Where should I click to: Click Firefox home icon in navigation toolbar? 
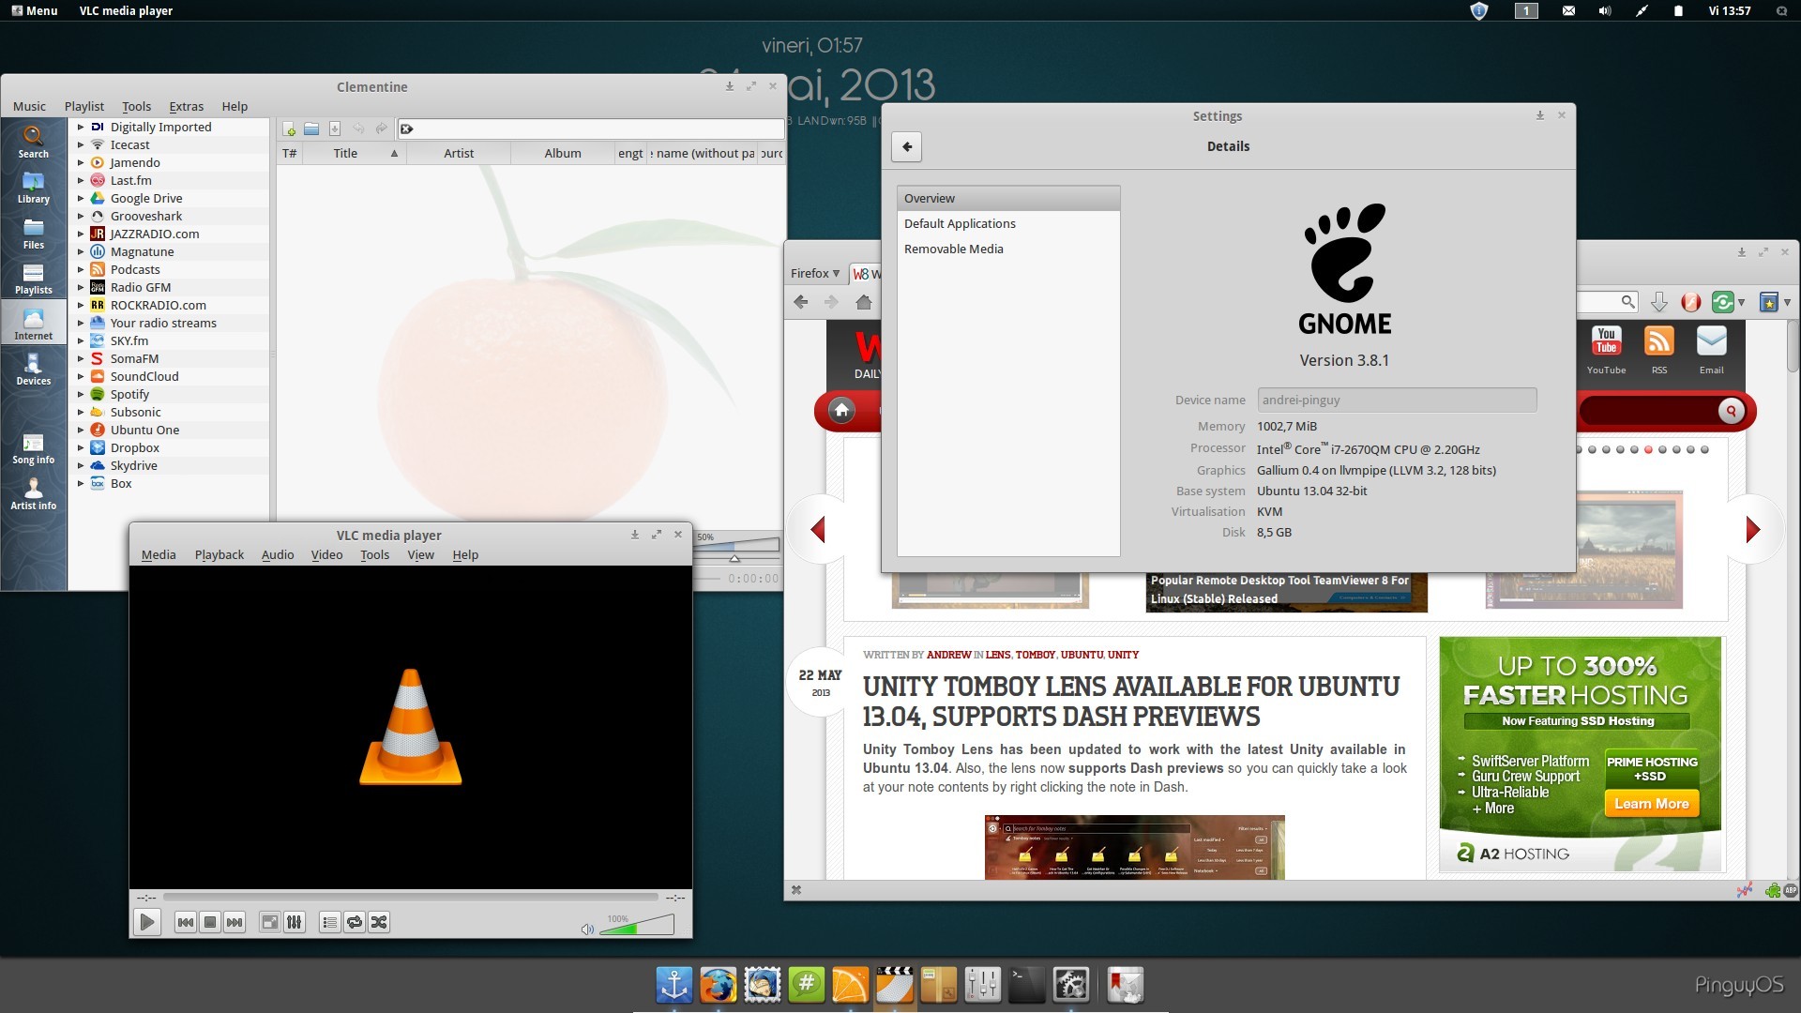(864, 302)
